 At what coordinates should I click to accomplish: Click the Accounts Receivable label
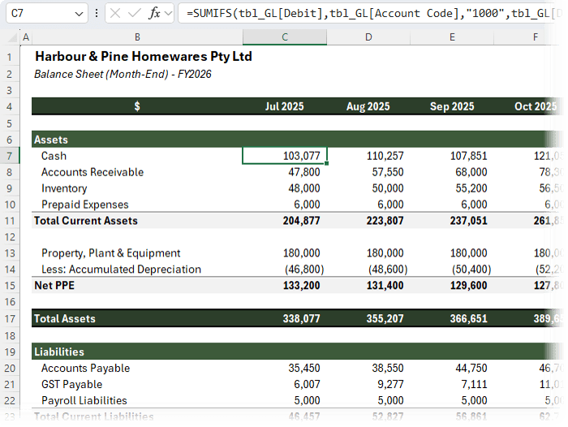coord(93,172)
